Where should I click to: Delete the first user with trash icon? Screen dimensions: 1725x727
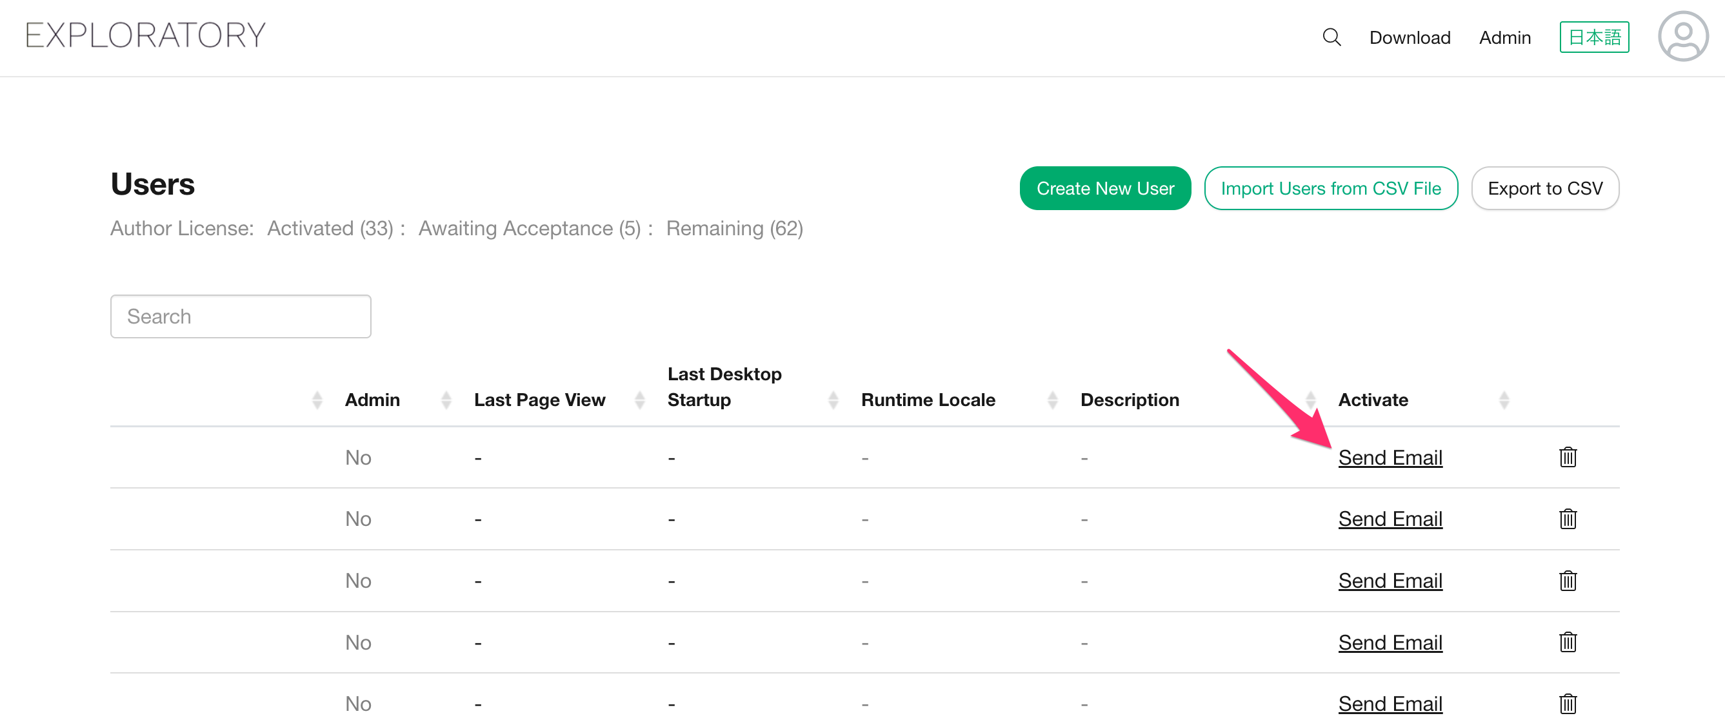[1568, 458]
